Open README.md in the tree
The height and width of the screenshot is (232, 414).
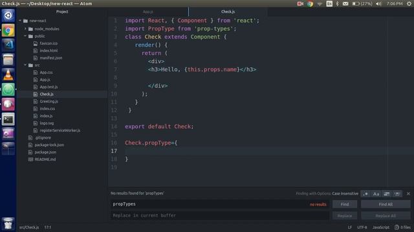[45, 159]
